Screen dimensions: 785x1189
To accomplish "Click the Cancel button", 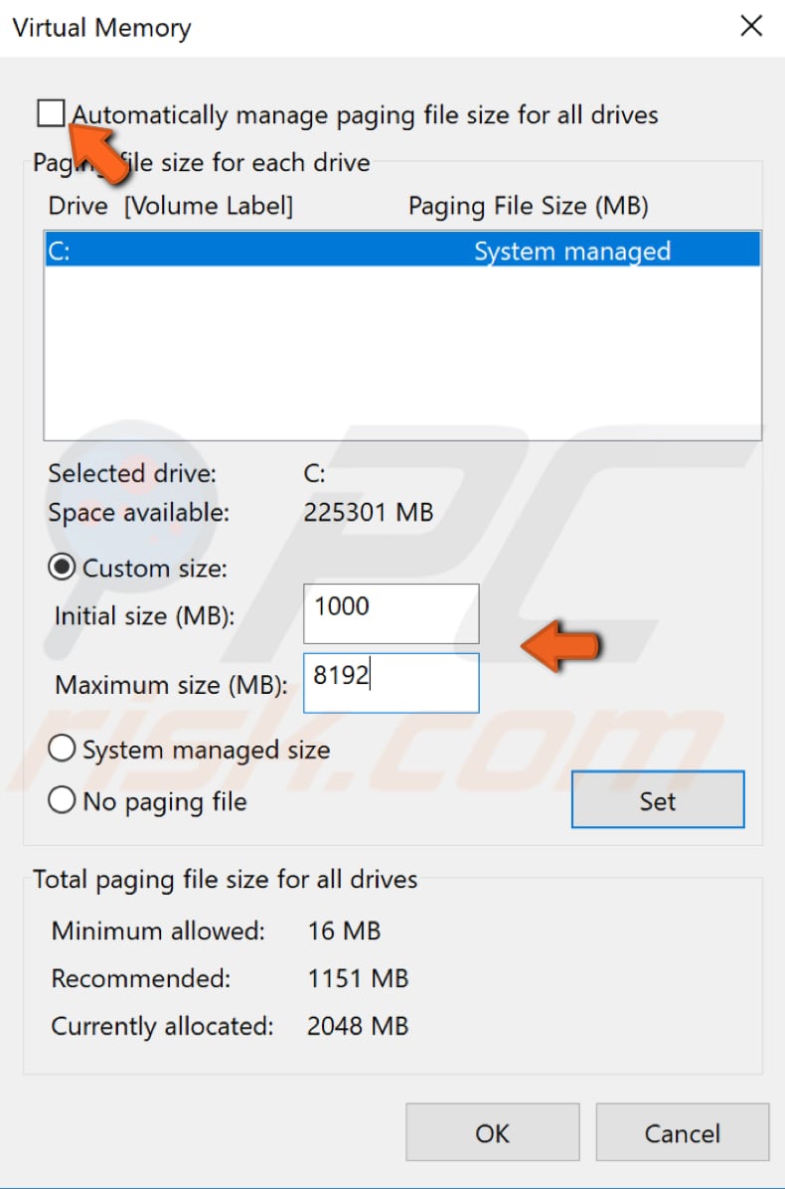I will [683, 1132].
